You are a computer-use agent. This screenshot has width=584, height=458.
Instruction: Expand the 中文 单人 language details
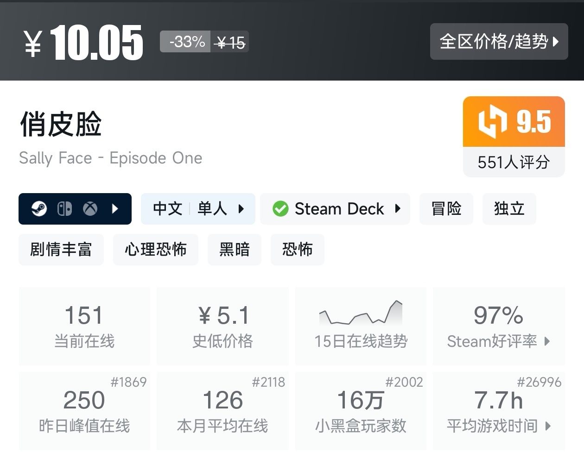point(198,209)
